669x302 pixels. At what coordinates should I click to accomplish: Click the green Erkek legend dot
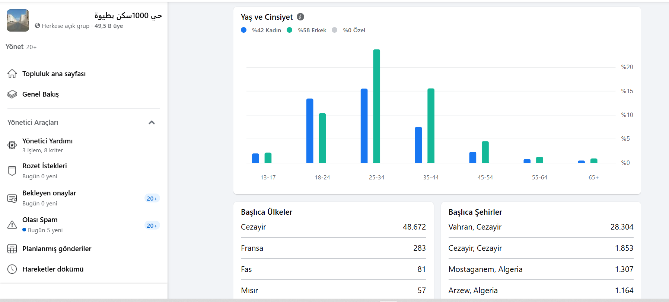pyautogui.click(x=290, y=30)
